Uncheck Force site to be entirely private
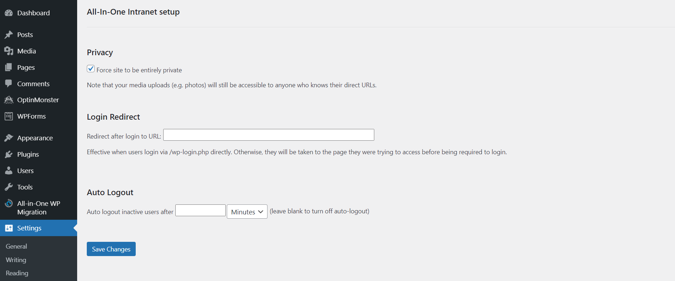The height and width of the screenshot is (281, 675). [91, 69]
